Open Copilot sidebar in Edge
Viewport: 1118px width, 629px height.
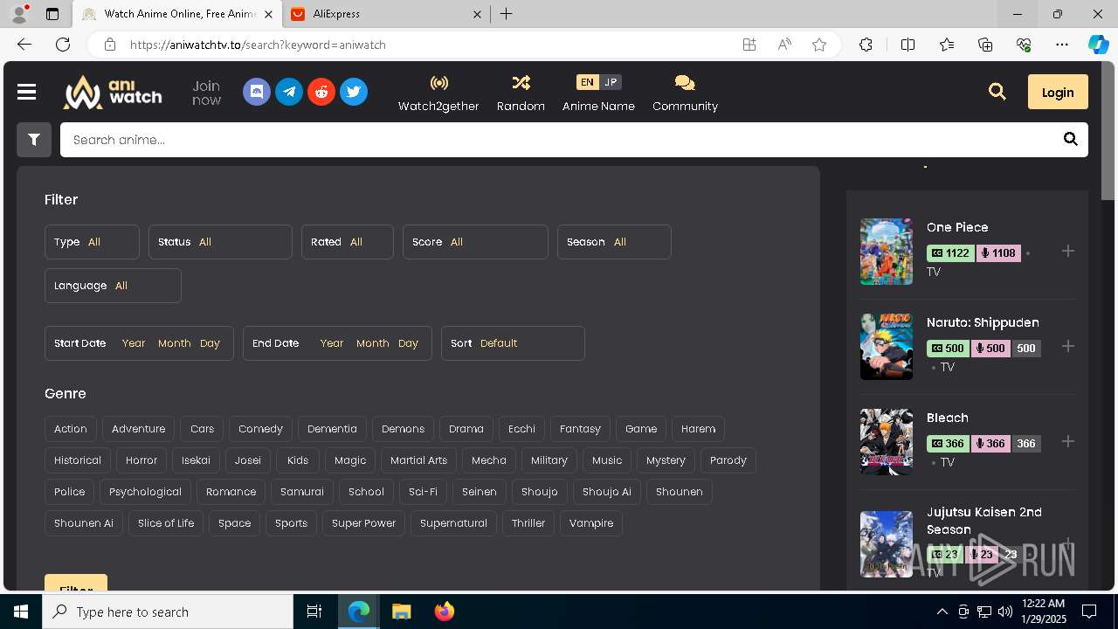coord(1098,45)
